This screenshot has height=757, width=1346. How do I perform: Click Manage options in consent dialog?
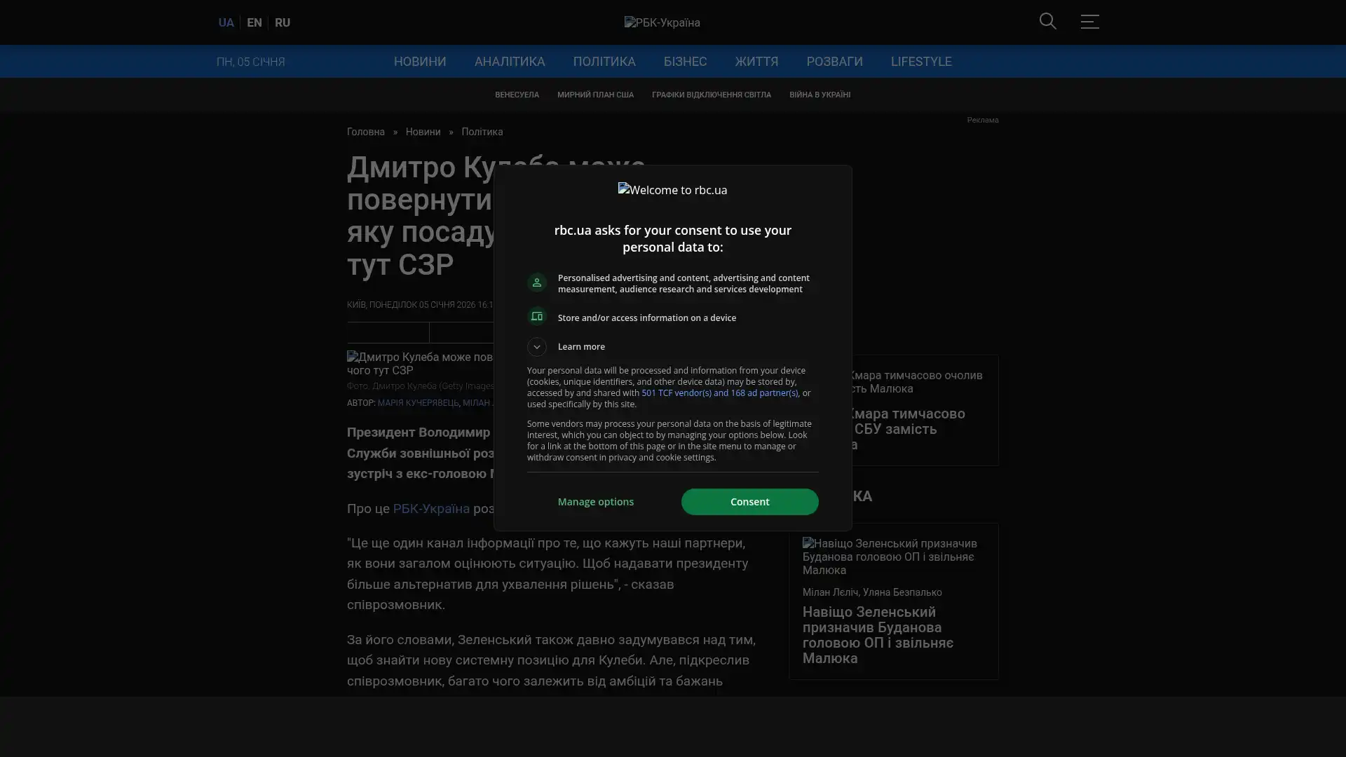pos(595,502)
